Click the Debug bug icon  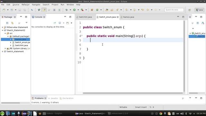67,10
